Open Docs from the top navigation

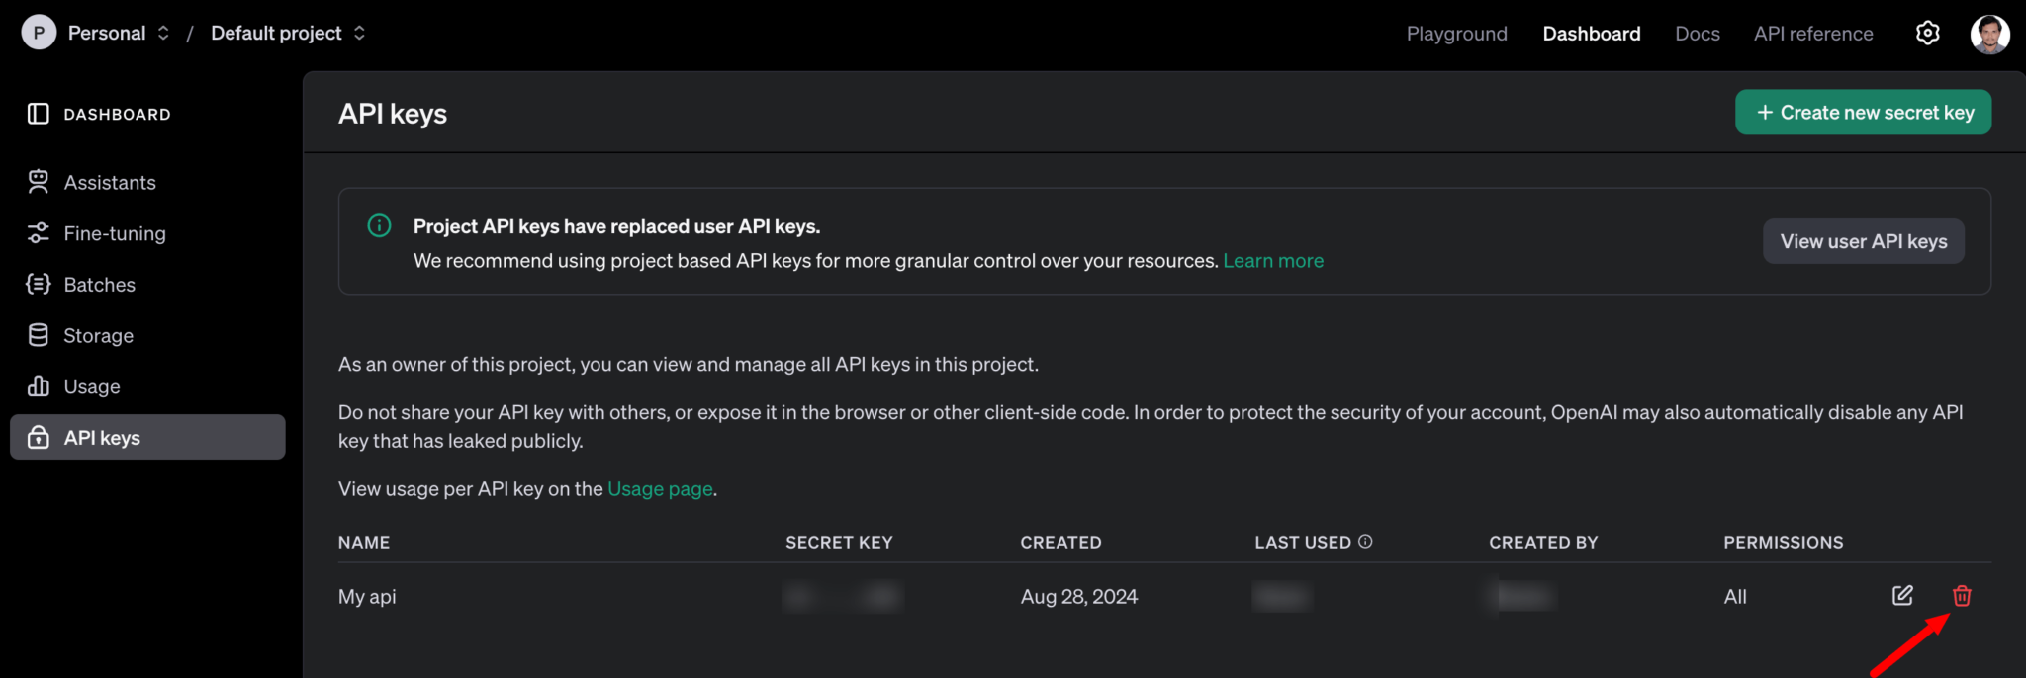tap(1697, 34)
